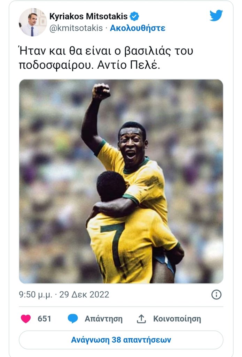This screenshot has height=357, width=242.
Task: Click the share upload arrow icon
Action: pyautogui.click(x=141, y=319)
